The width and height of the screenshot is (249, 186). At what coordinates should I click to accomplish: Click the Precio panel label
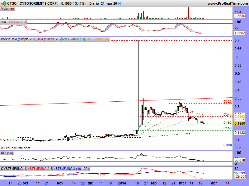(x=6, y=39)
